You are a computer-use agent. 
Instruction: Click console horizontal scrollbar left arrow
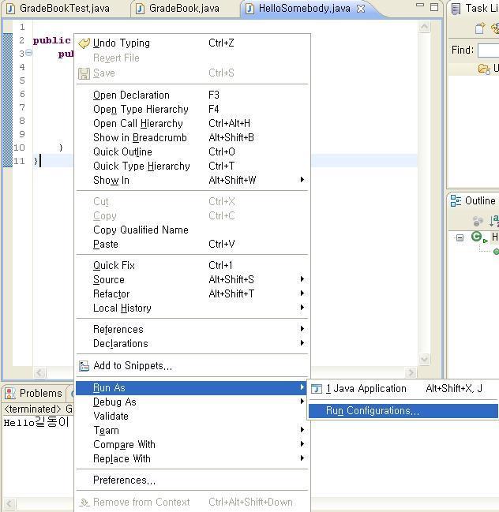pos(9,503)
